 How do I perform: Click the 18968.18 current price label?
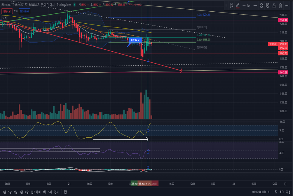click(283, 44)
